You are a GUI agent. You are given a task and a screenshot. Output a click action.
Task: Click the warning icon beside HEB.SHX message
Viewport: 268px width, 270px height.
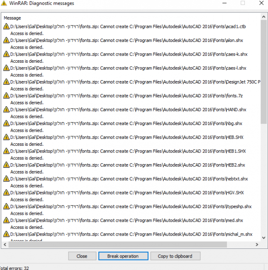point(6,137)
